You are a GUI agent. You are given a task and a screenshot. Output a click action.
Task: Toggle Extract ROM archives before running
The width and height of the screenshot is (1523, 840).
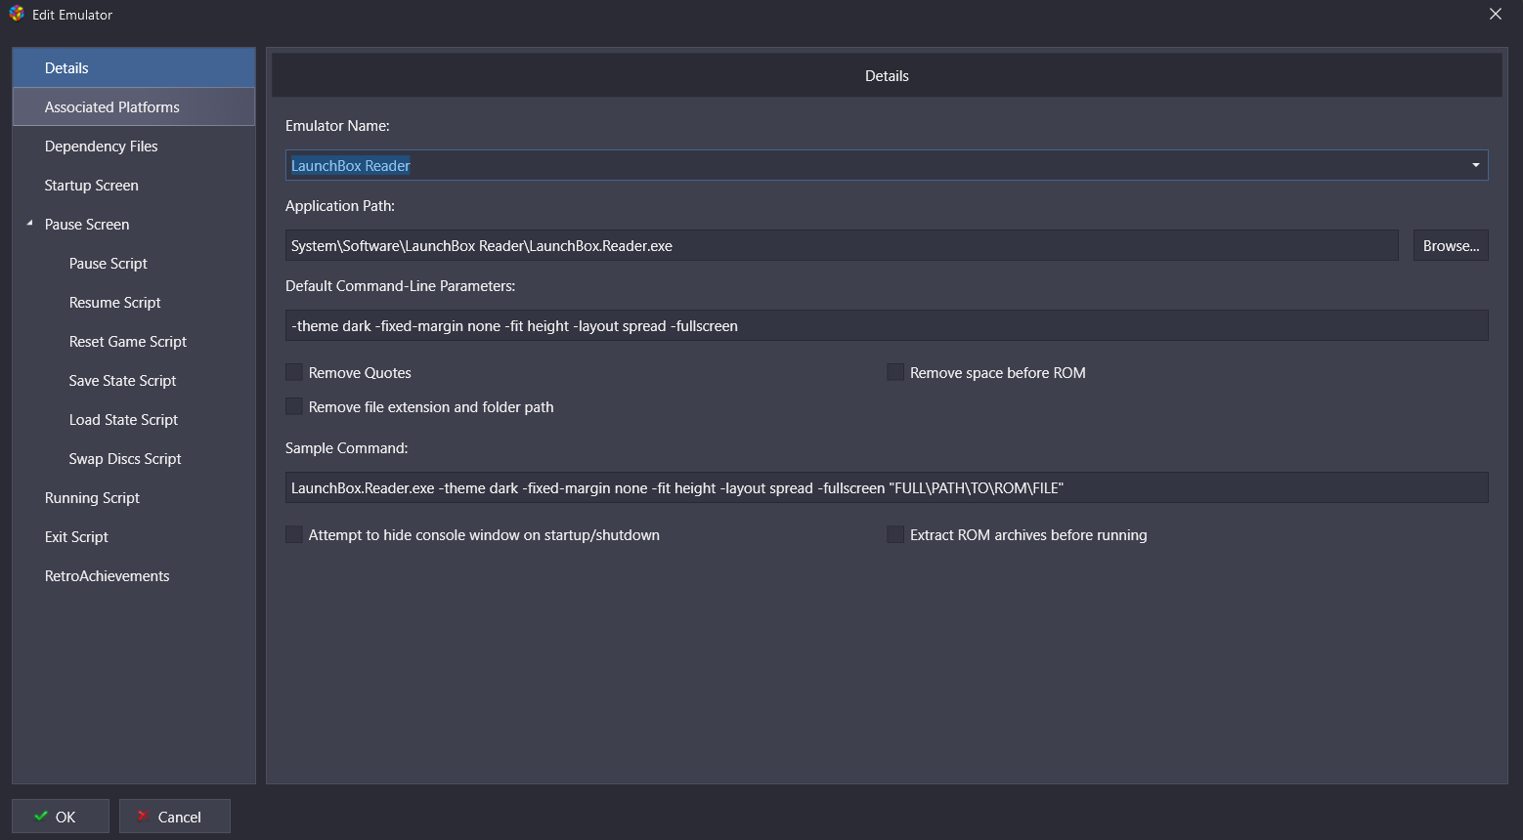pyautogui.click(x=894, y=534)
